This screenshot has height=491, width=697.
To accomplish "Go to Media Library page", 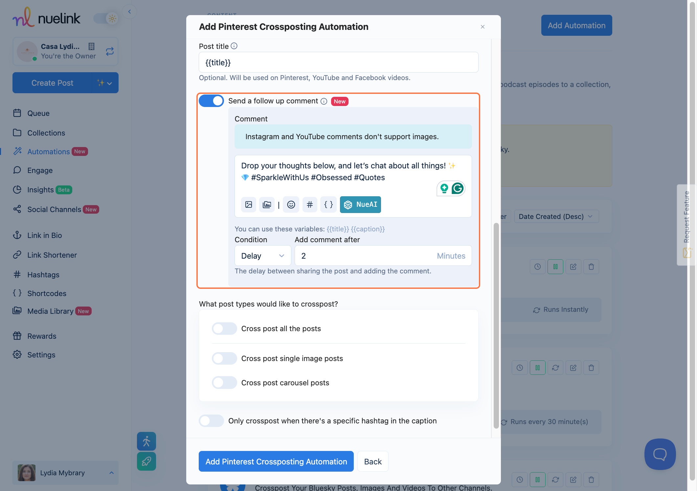I will click(50, 311).
